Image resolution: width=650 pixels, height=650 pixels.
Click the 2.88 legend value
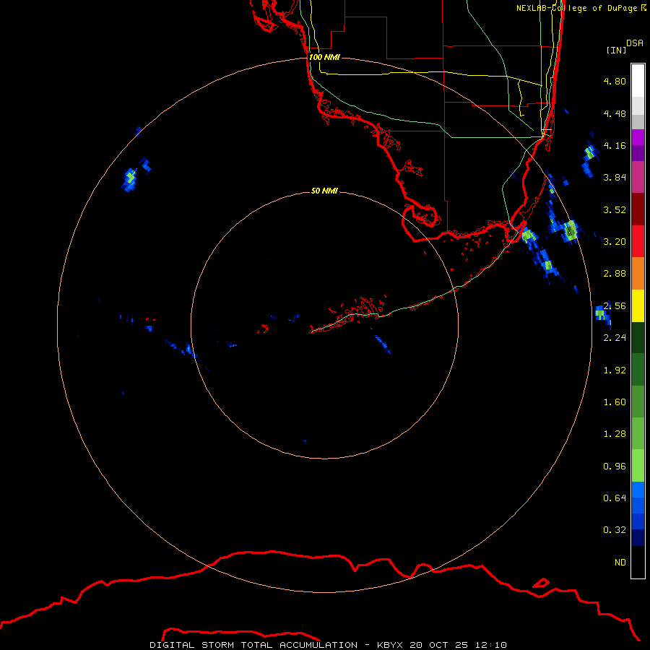615,274
